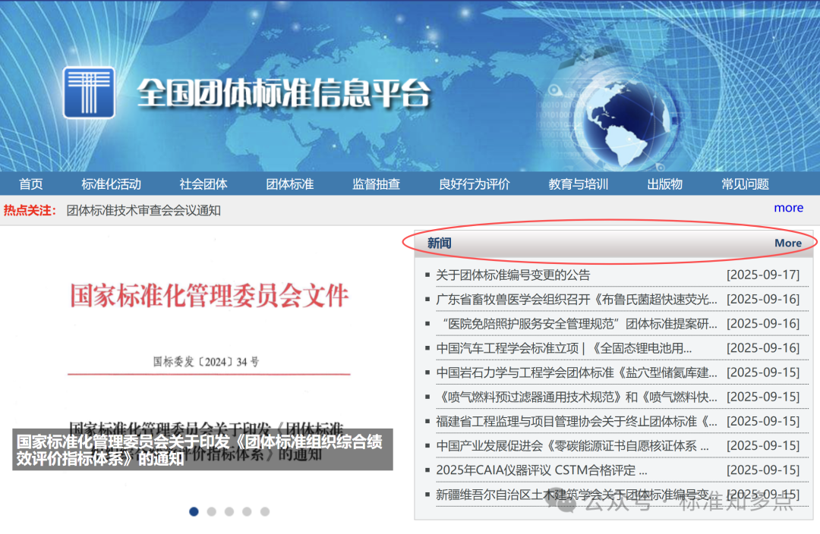Image resolution: width=820 pixels, height=534 pixels.
Task: Go to 教育与培训 section
Action: pos(579,184)
